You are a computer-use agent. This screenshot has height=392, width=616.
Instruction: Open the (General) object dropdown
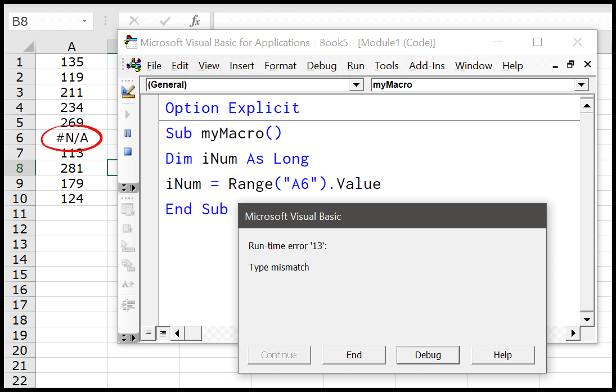coord(356,85)
